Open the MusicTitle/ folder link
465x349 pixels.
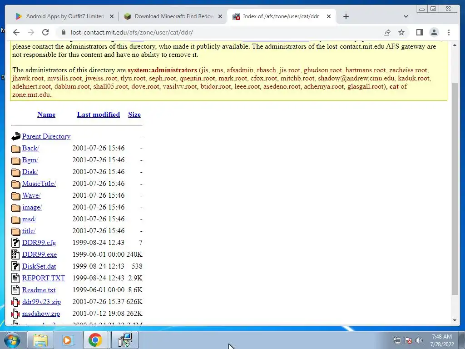39,184
